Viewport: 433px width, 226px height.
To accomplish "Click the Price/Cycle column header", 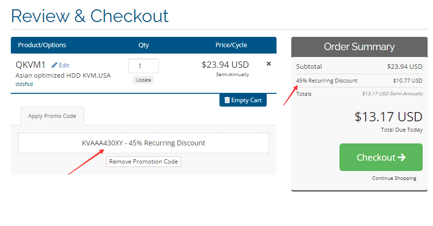I will tap(231, 45).
